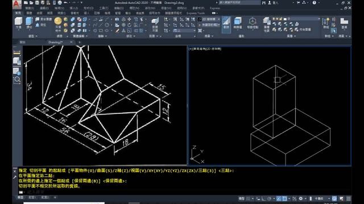Toggle isolate objects circle in status bar

tap(334, 198)
